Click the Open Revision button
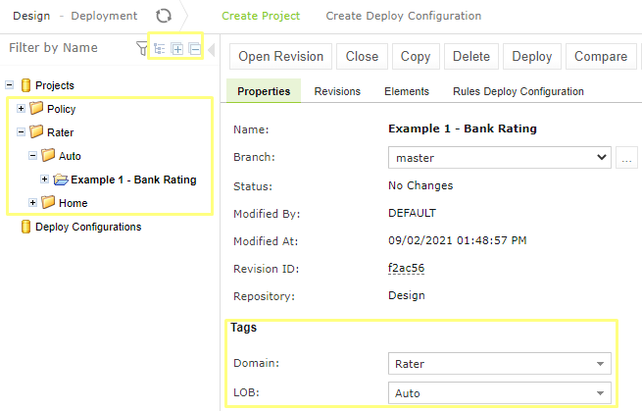 coord(280,56)
